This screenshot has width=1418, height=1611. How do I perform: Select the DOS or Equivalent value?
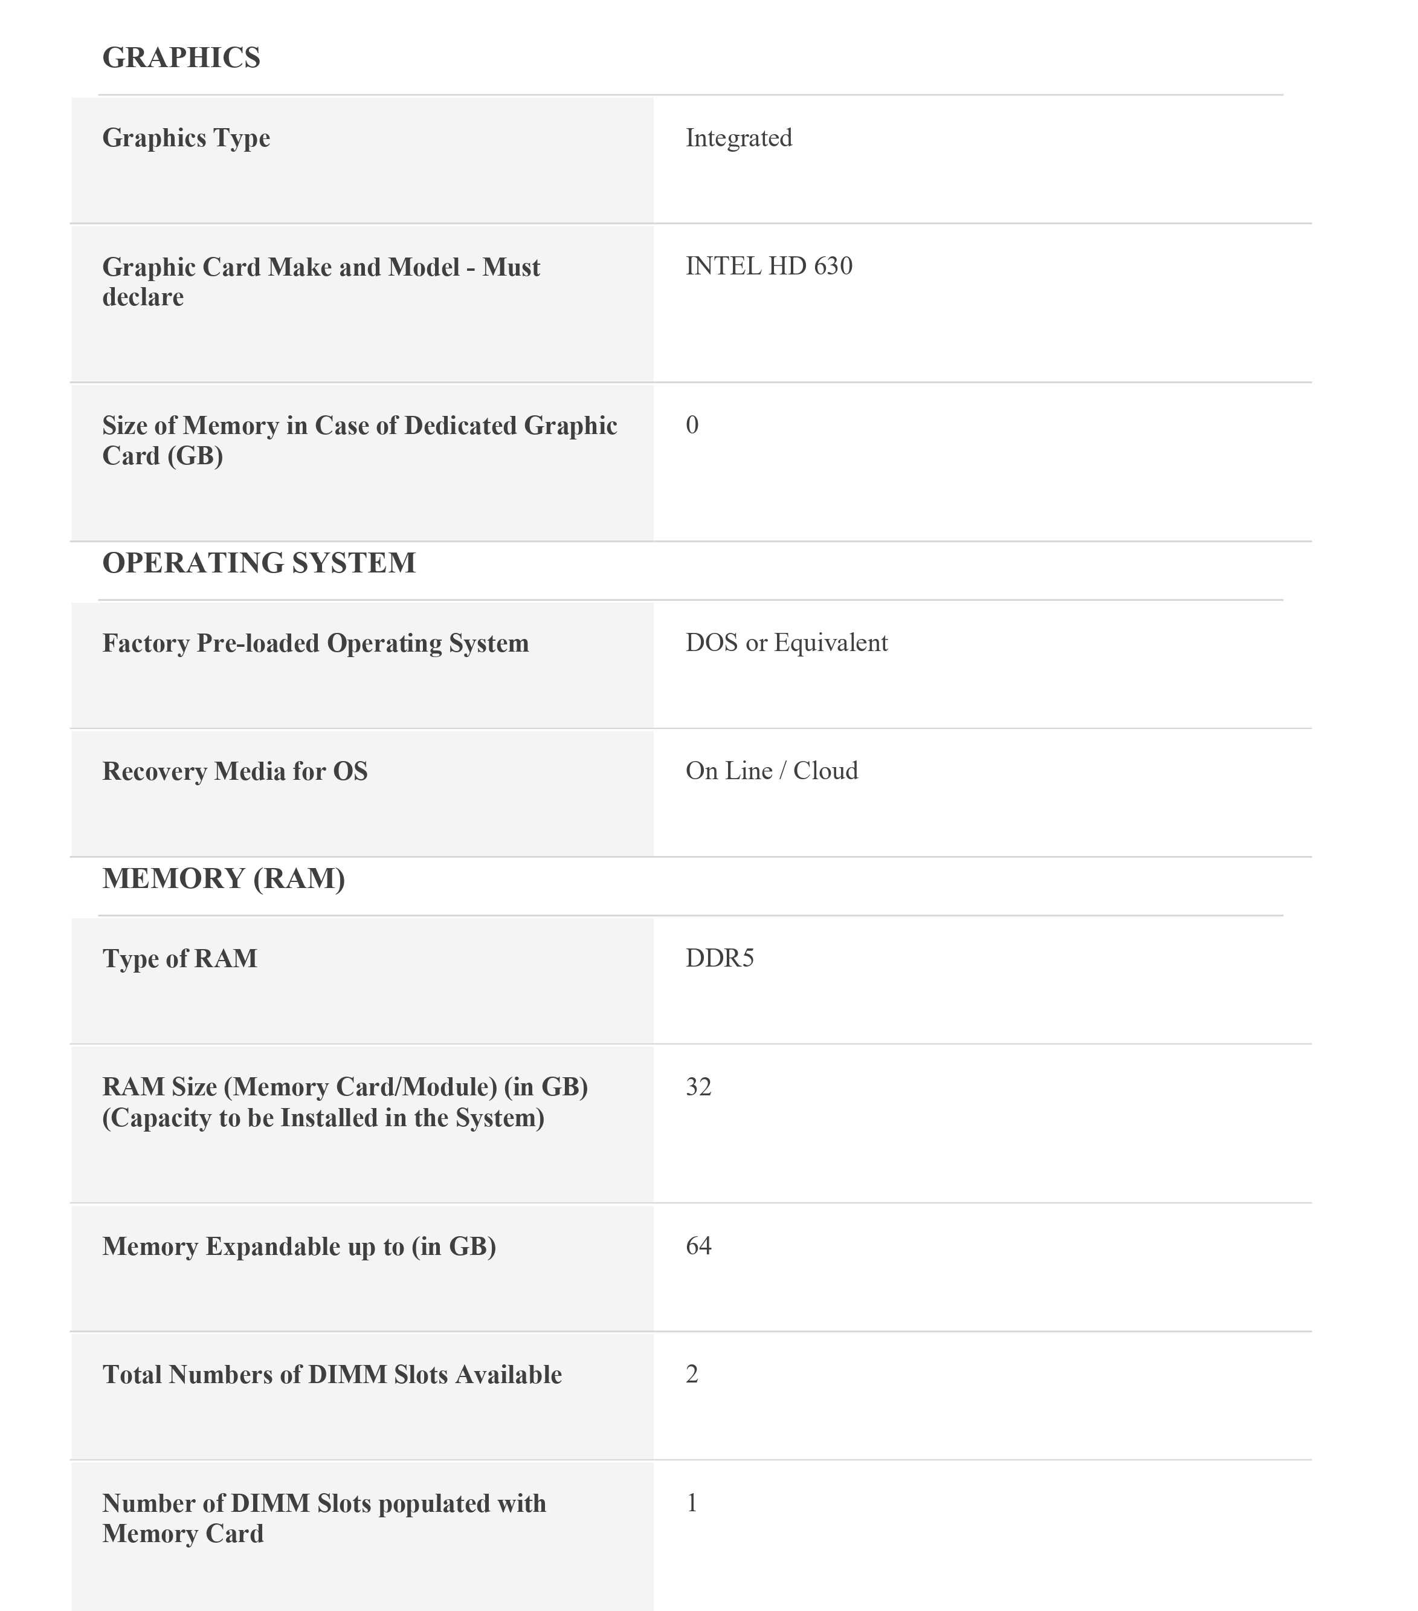coord(785,643)
